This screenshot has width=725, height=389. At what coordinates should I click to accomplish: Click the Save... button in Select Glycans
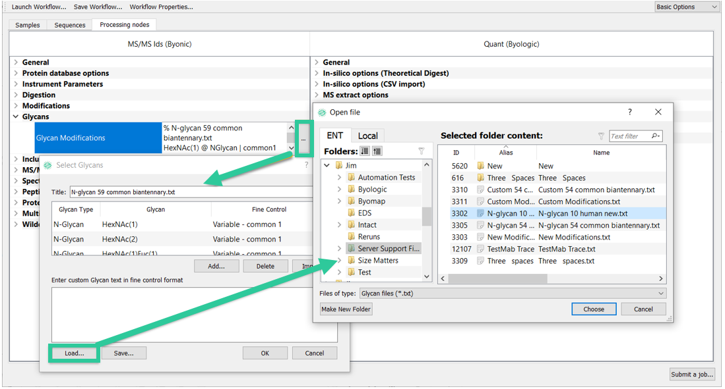[x=123, y=353]
